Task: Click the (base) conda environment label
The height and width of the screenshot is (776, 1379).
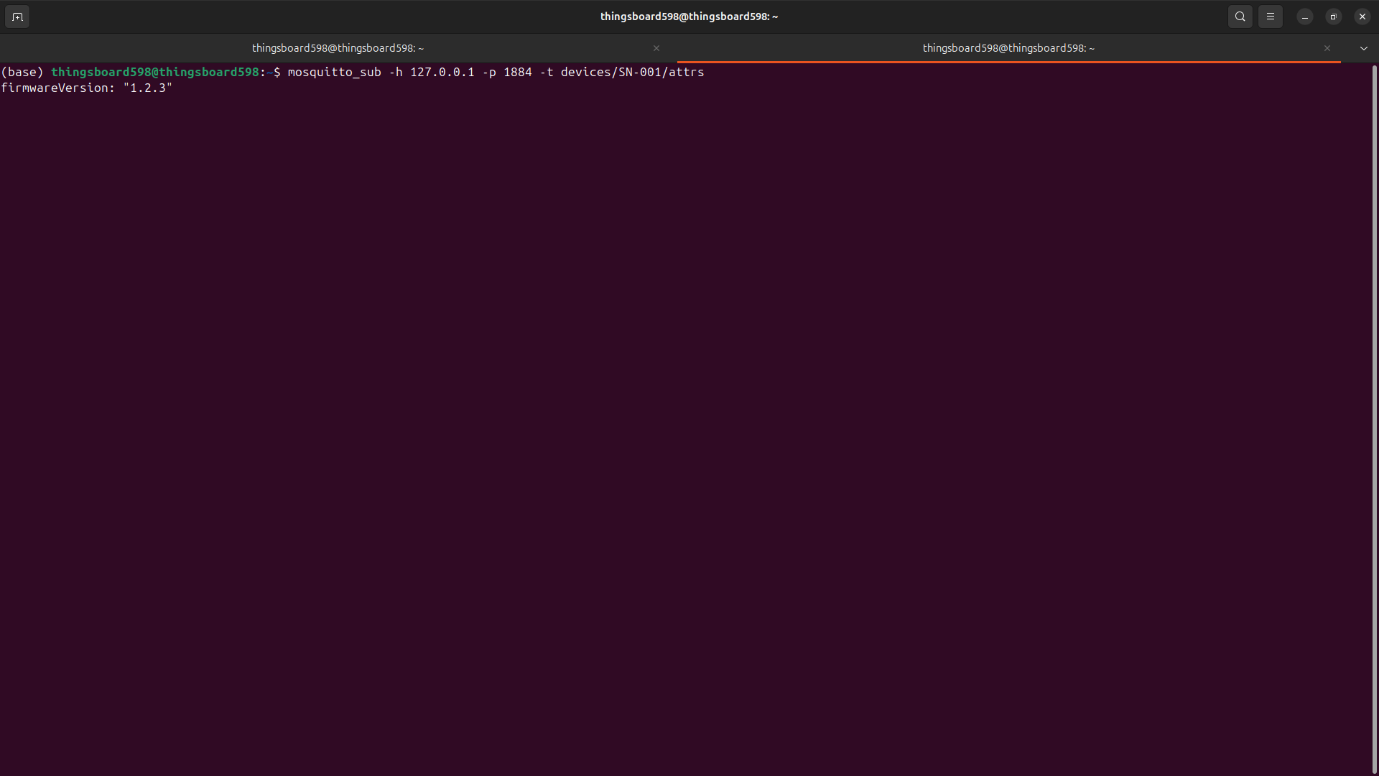Action: 22,72
